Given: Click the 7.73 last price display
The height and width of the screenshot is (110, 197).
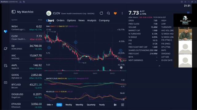Looking at the screenshot, I should click(134, 13).
